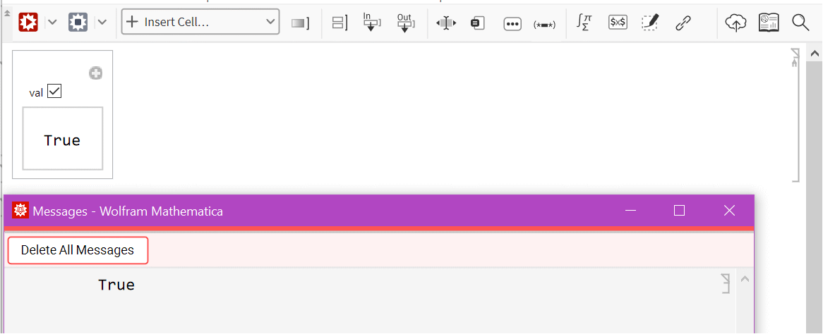Click the search magnifier icon

click(x=800, y=22)
